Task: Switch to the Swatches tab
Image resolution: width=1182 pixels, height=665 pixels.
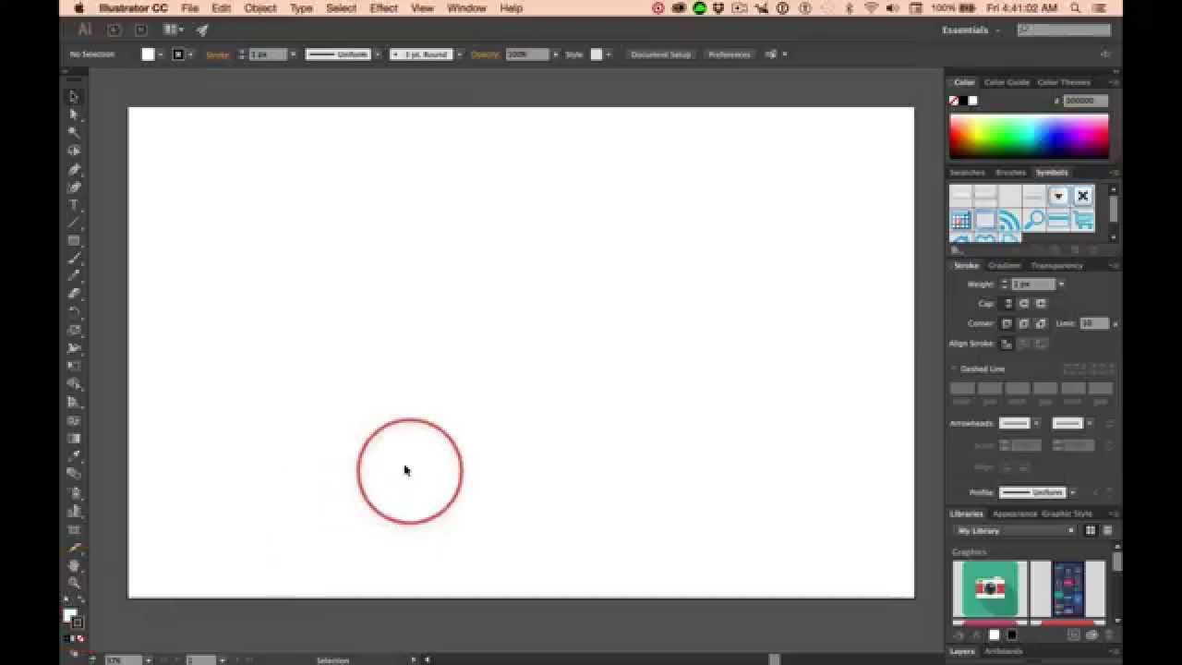Action: (967, 173)
